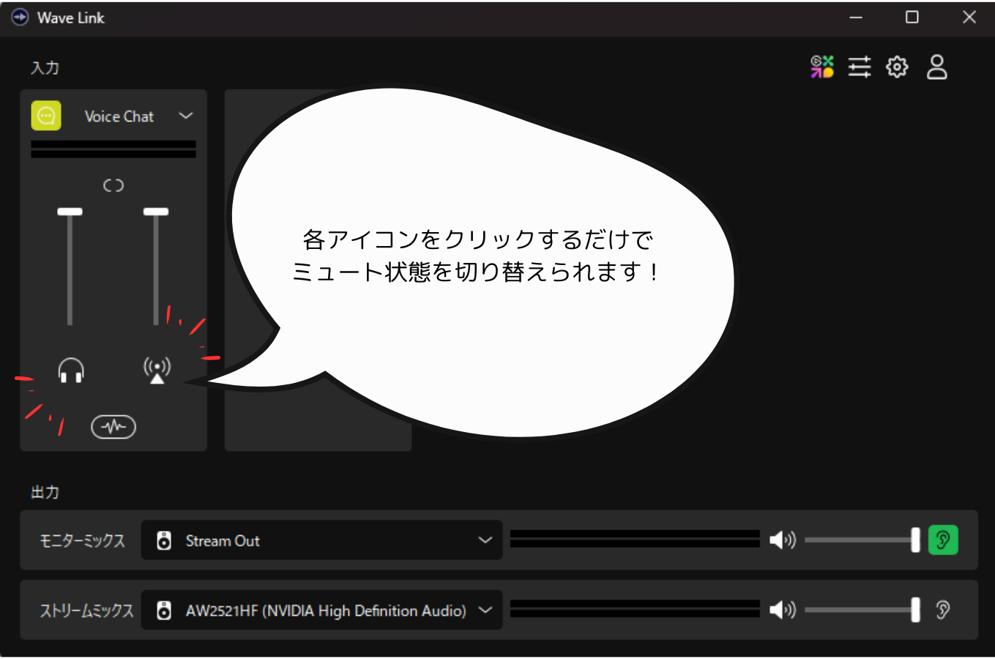Click the speaker icon beside AW2521HF
This screenshot has width=995, height=659.
tap(164, 610)
